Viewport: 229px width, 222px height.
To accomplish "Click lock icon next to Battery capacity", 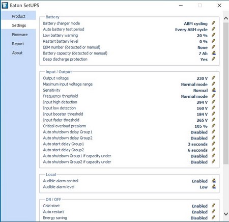I will point(214,53).
